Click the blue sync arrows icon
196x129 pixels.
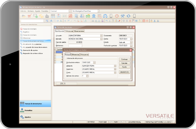[x=128, y=16]
